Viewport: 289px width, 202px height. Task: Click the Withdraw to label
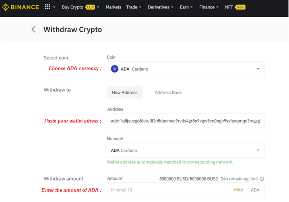pyautogui.click(x=57, y=90)
